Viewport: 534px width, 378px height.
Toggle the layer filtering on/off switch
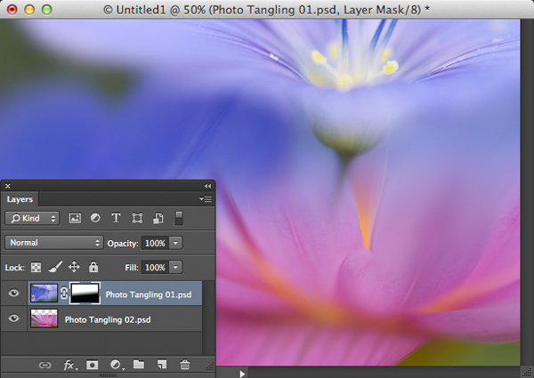[179, 218]
